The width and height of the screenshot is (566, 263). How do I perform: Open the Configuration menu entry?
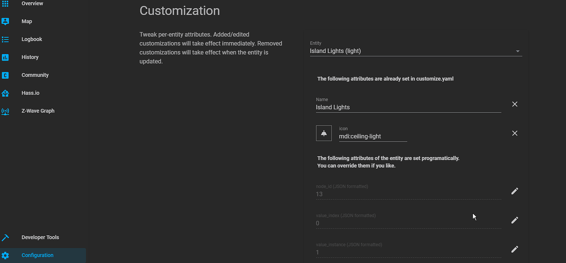37,255
